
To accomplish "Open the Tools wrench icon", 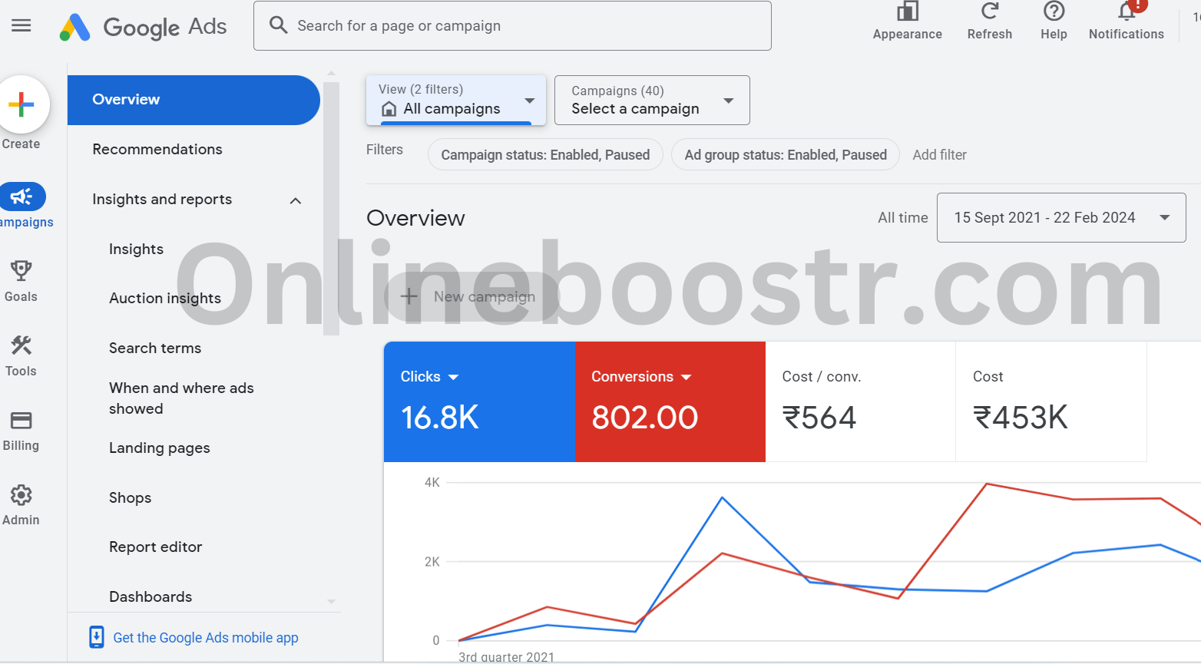I will (x=21, y=345).
